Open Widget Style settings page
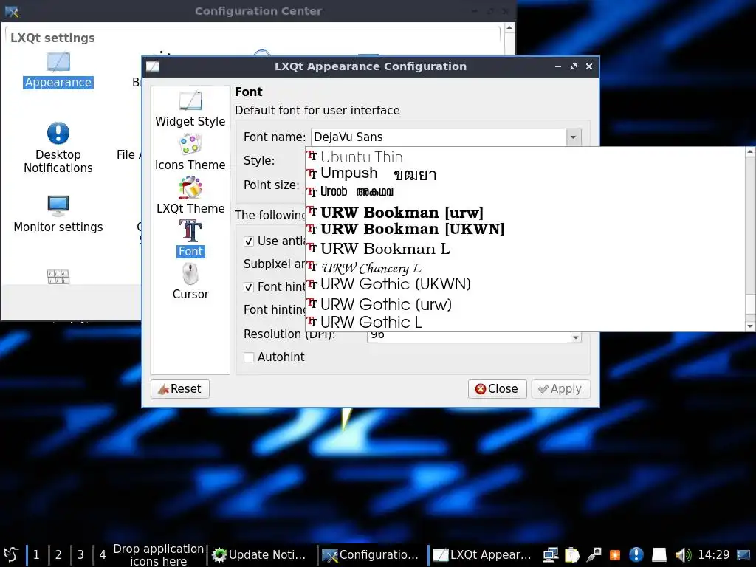The height and width of the screenshot is (567, 756). click(x=190, y=109)
